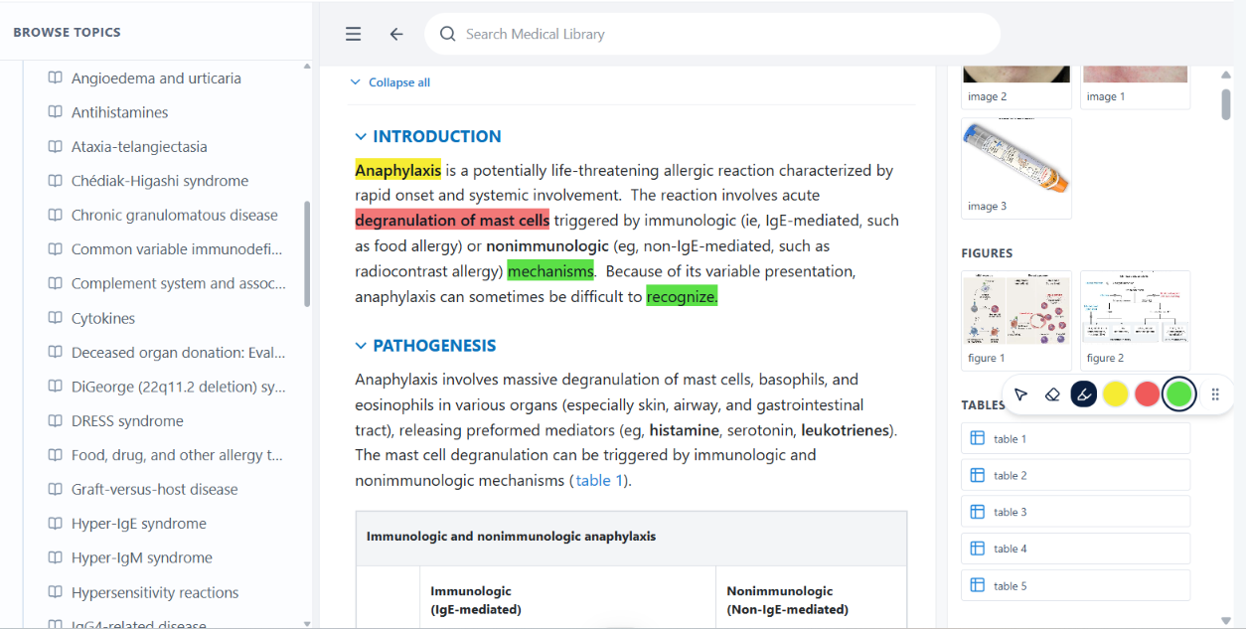Open the figure 1 thumbnail
The width and height of the screenshot is (1246, 629).
(x=1016, y=320)
